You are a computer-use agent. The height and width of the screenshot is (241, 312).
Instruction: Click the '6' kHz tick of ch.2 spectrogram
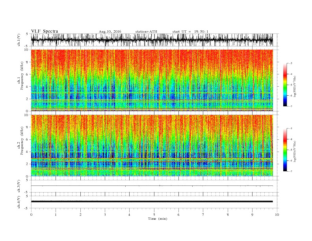tap(28, 139)
